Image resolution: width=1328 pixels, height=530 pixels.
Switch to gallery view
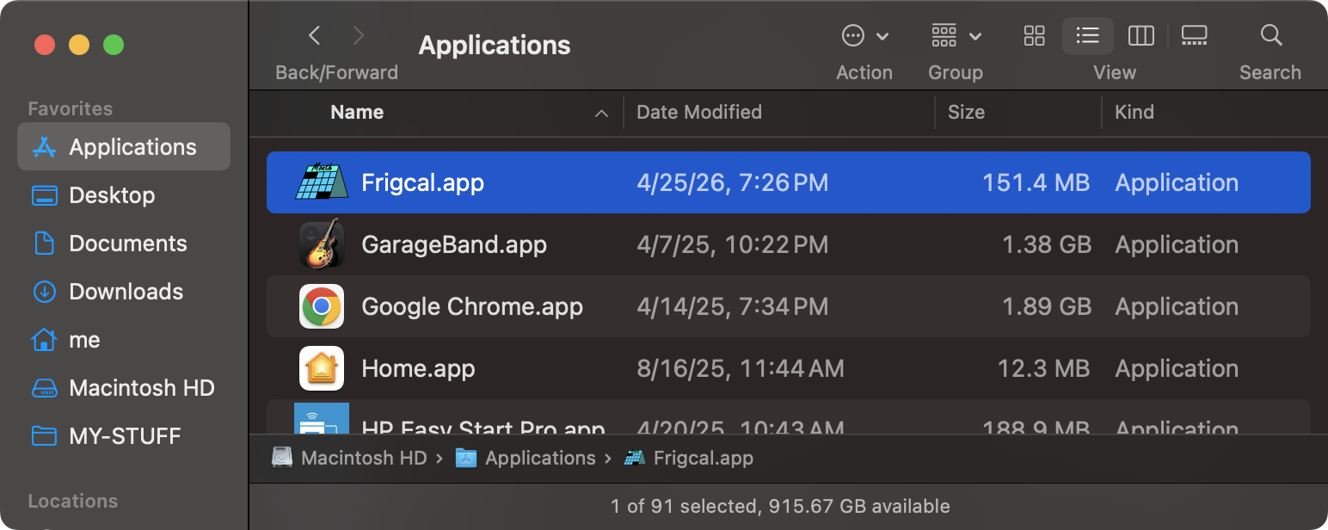(1194, 35)
